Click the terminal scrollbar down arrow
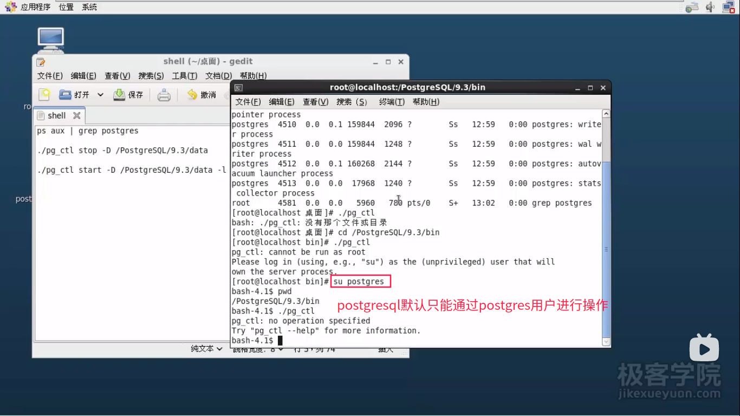The height and width of the screenshot is (416, 740). [606, 342]
